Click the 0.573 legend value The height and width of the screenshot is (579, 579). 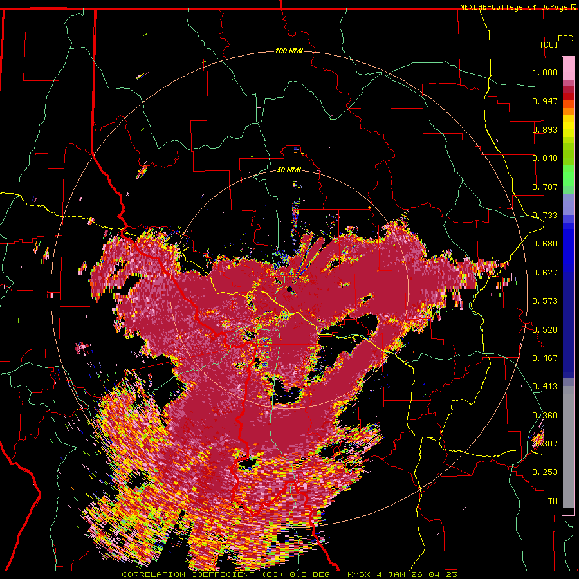545,301
